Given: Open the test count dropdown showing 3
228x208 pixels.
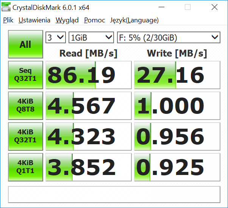Looking at the screenshot, I should coord(56,37).
